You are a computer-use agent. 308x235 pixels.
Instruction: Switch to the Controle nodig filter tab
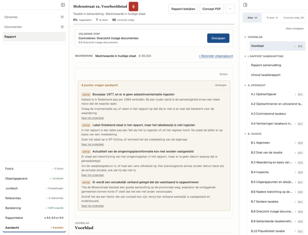coord(293,18)
